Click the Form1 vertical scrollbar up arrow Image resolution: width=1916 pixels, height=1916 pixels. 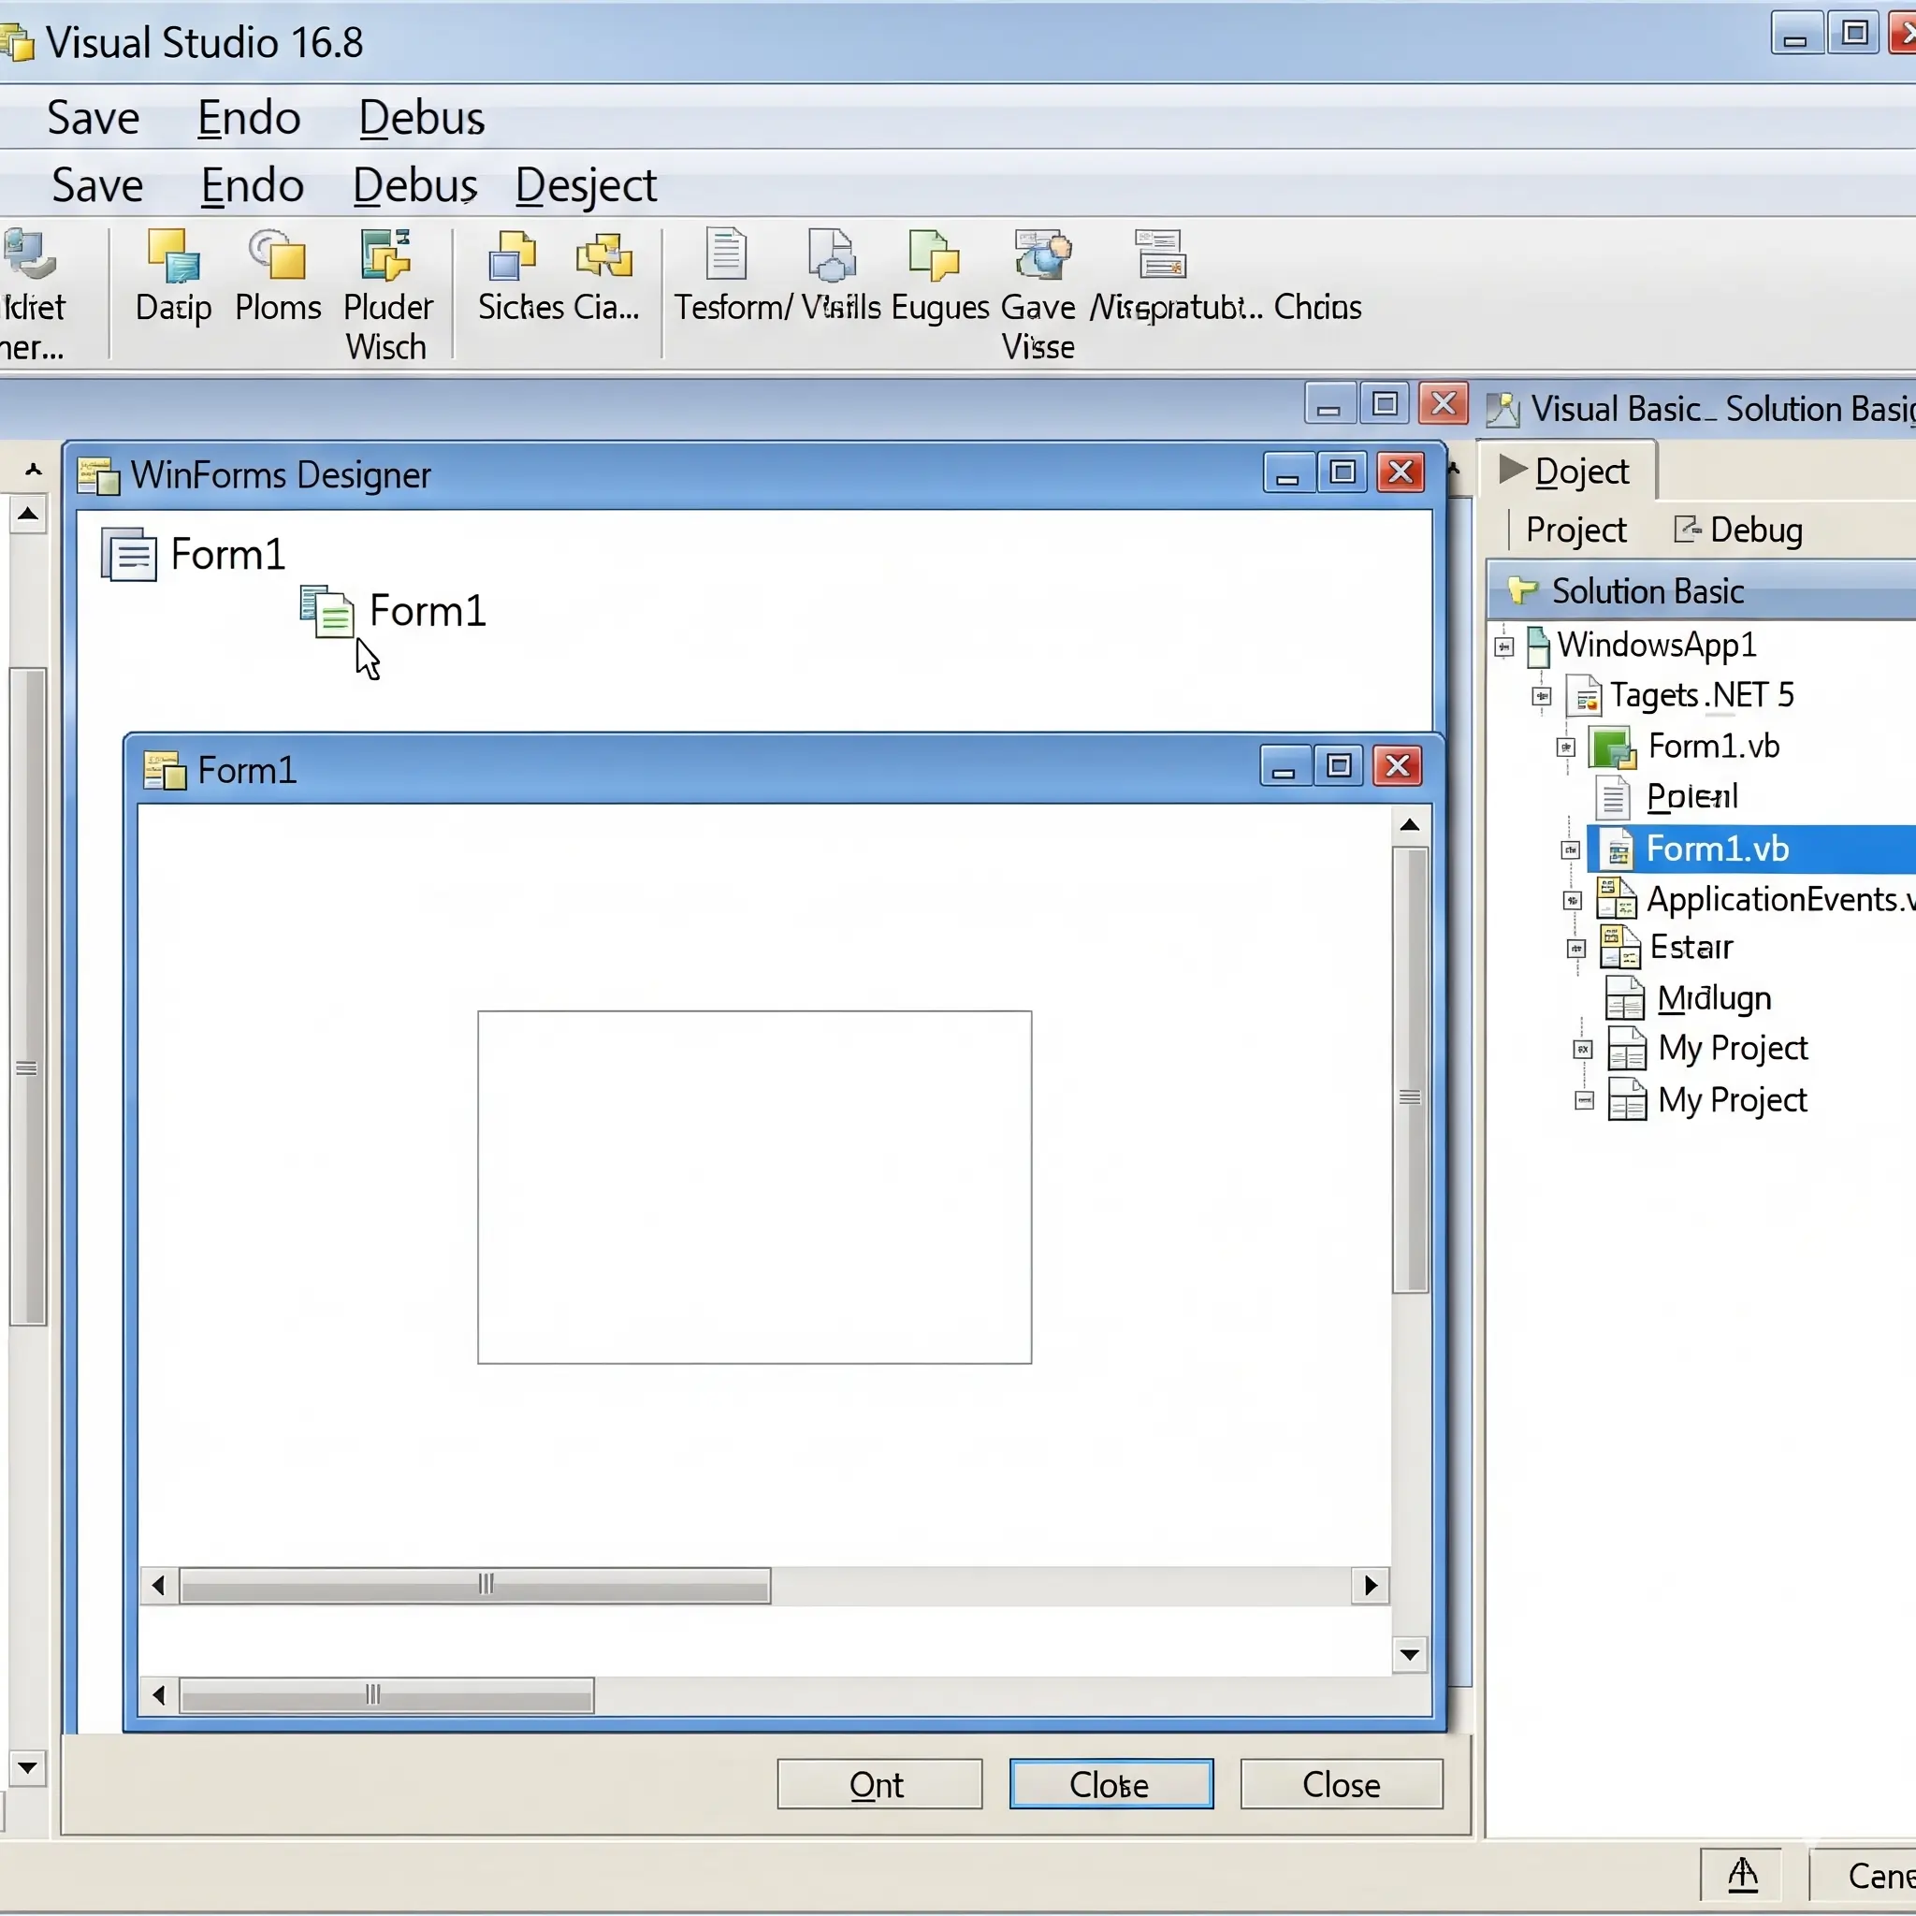pyautogui.click(x=1409, y=825)
